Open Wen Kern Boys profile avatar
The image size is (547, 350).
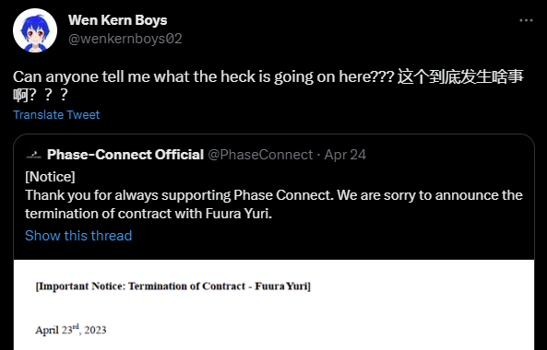pos(35,30)
